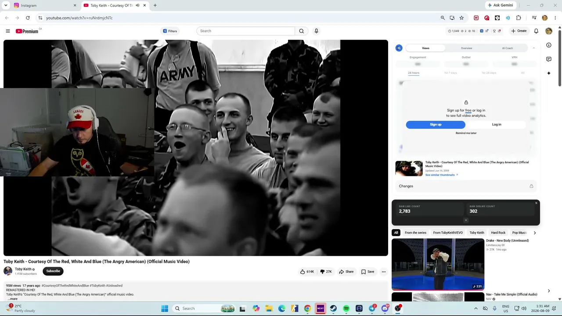This screenshot has height=316, width=562.
Task: Open YouTube notifications bell
Action: (x=536, y=31)
